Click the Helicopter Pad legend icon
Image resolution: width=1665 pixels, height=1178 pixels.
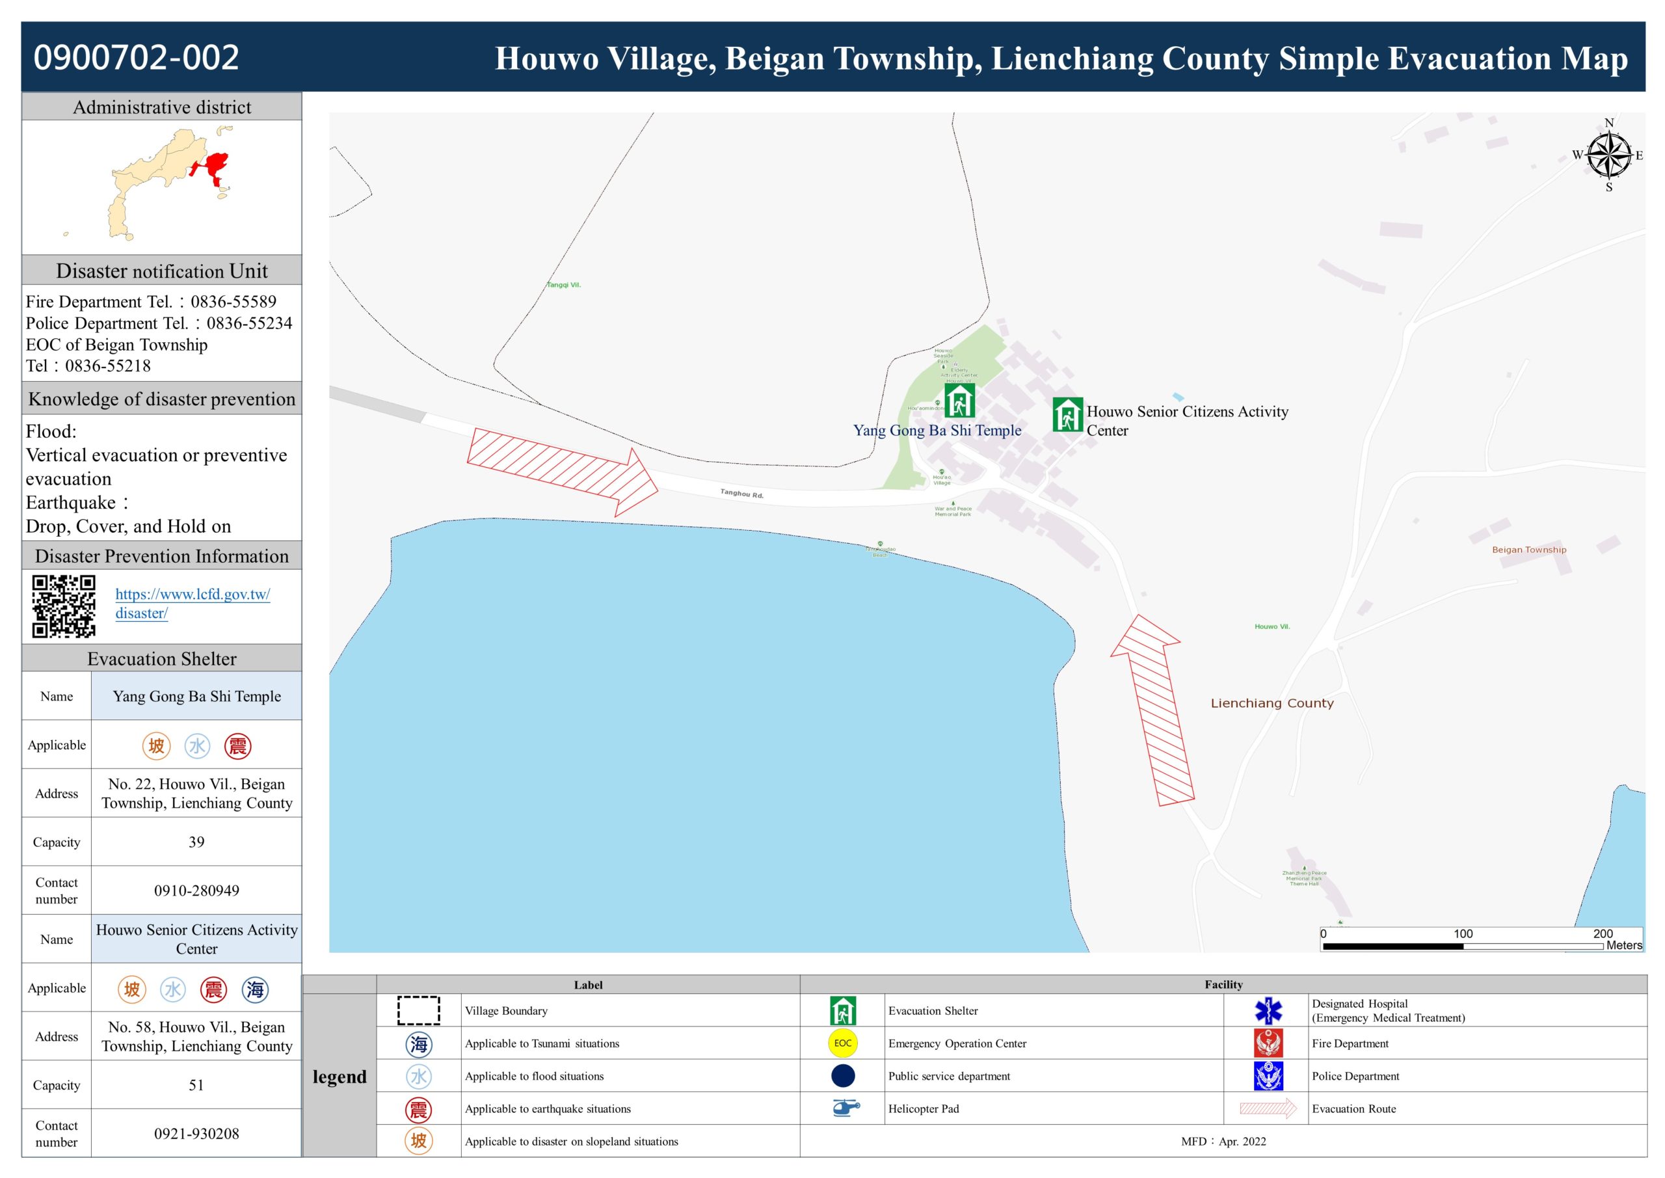[x=845, y=1108]
